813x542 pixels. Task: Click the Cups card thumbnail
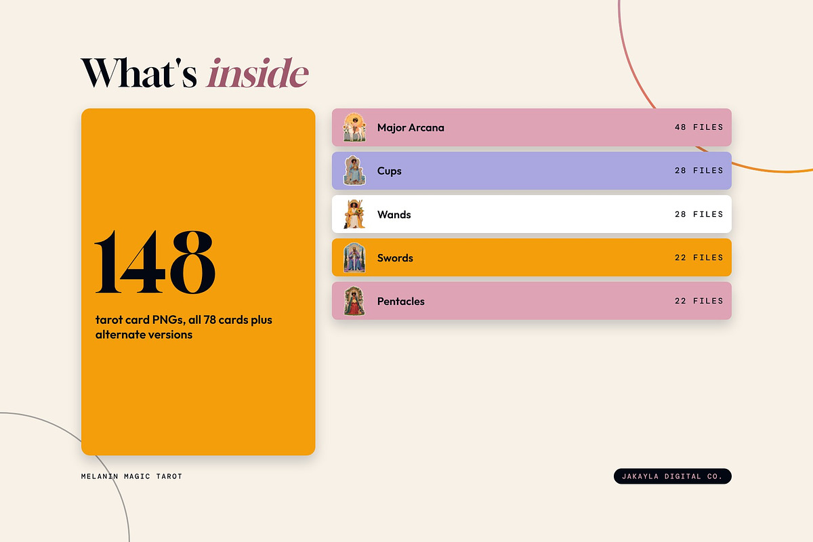[x=354, y=171]
